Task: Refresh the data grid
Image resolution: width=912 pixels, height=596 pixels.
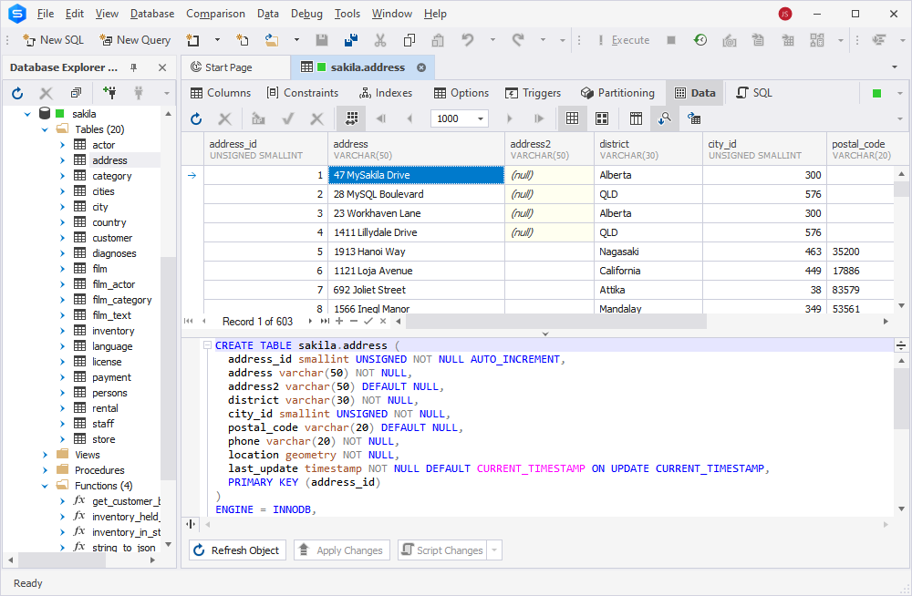Action: [196, 118]
